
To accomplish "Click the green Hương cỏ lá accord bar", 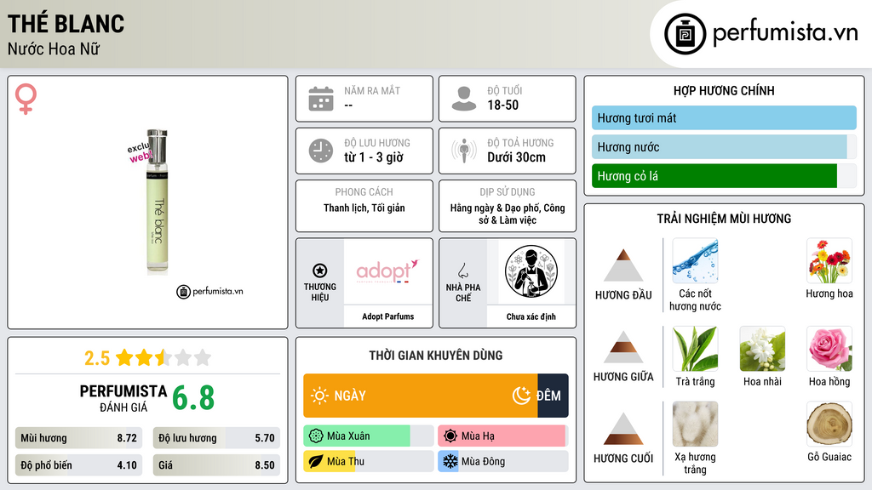I will coord(714,175).
